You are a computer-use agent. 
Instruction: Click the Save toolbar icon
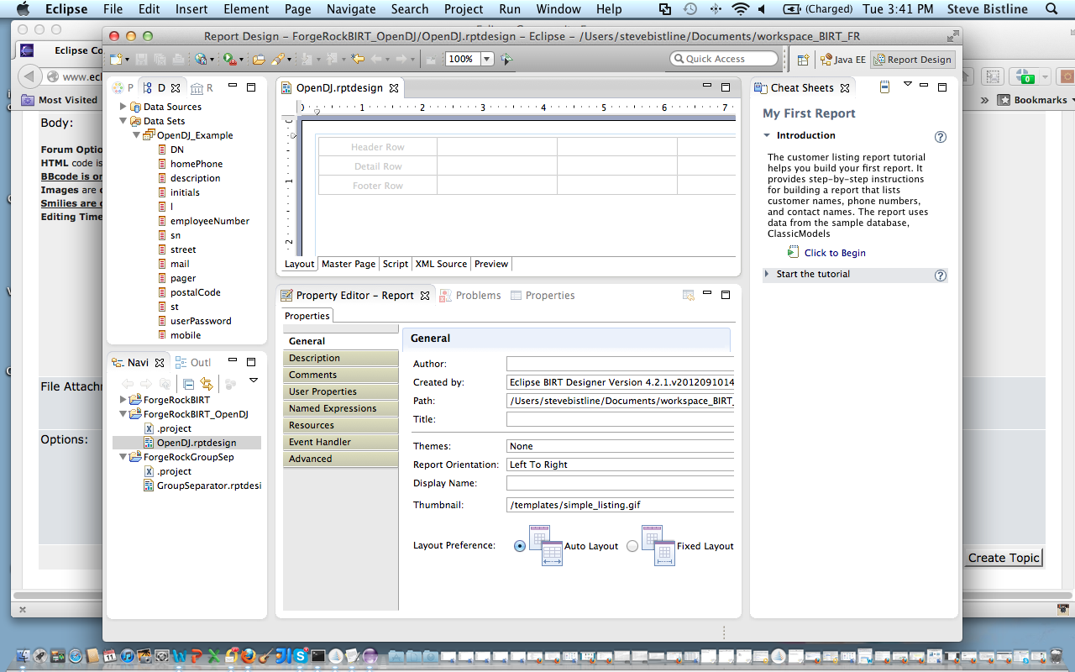pyautogui.click(x=141, y=59)
